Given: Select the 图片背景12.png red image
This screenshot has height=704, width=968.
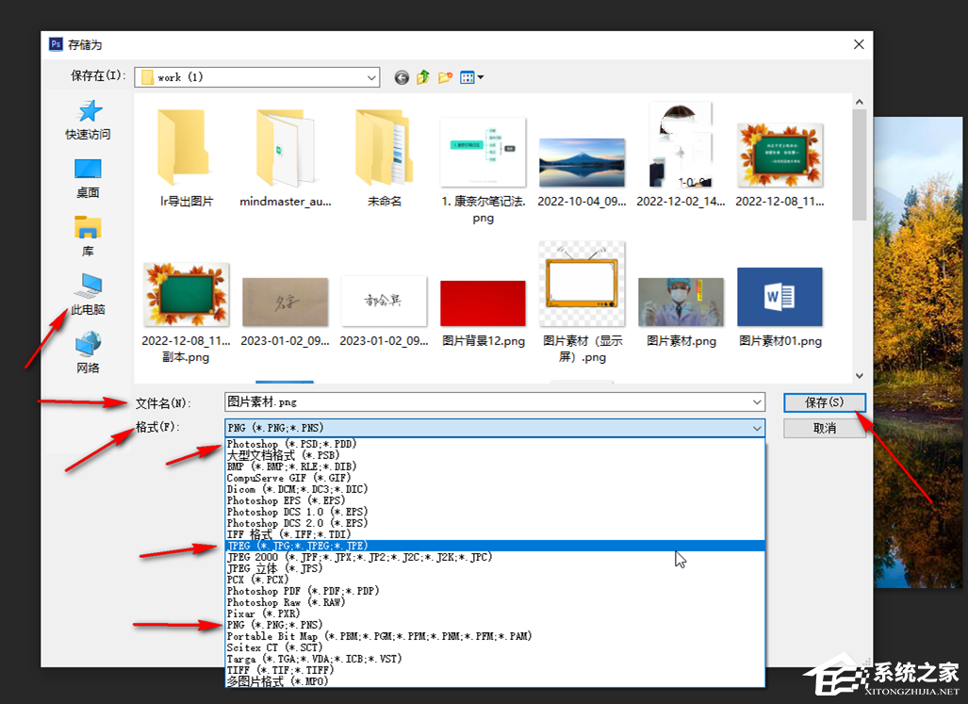Looking at the screenshot, I should coord(483,303).
